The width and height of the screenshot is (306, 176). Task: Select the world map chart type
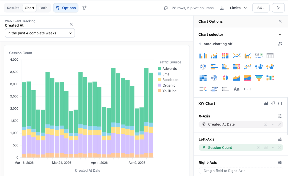coord(214,78)
